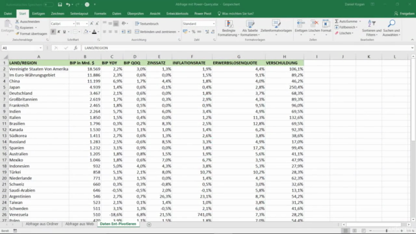
Task: Click the select all corner triangle
Action: pos(5,57)
